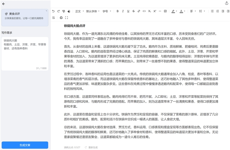Viewport: 230px width, 150px height.
Task: Toggle italic formatting
Action: point(123,11)
